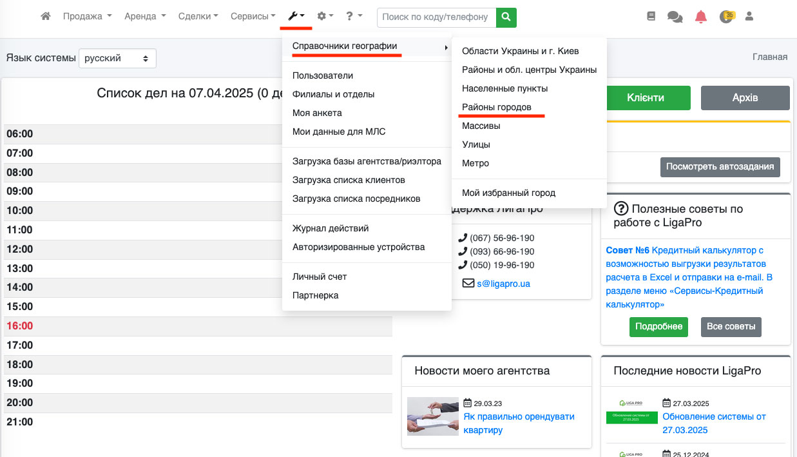Click the green search magnifier button
797x457 pixels.
(506, 17)
